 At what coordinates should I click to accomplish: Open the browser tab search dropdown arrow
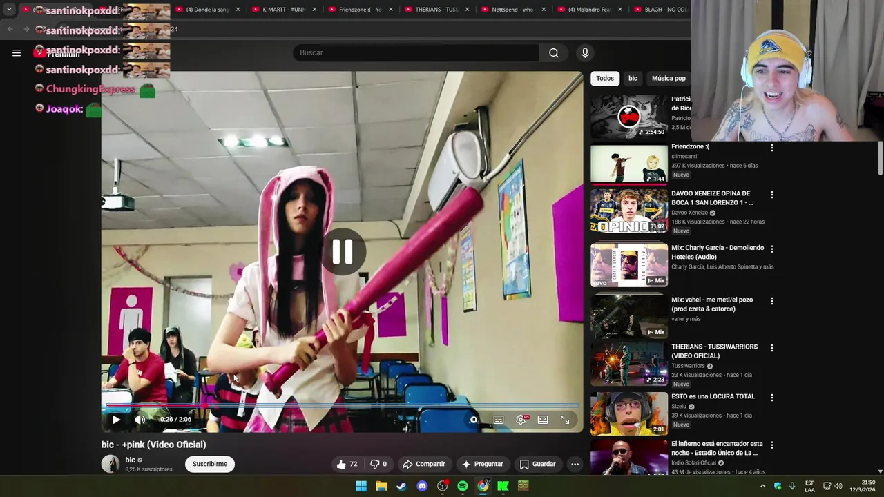9,10
